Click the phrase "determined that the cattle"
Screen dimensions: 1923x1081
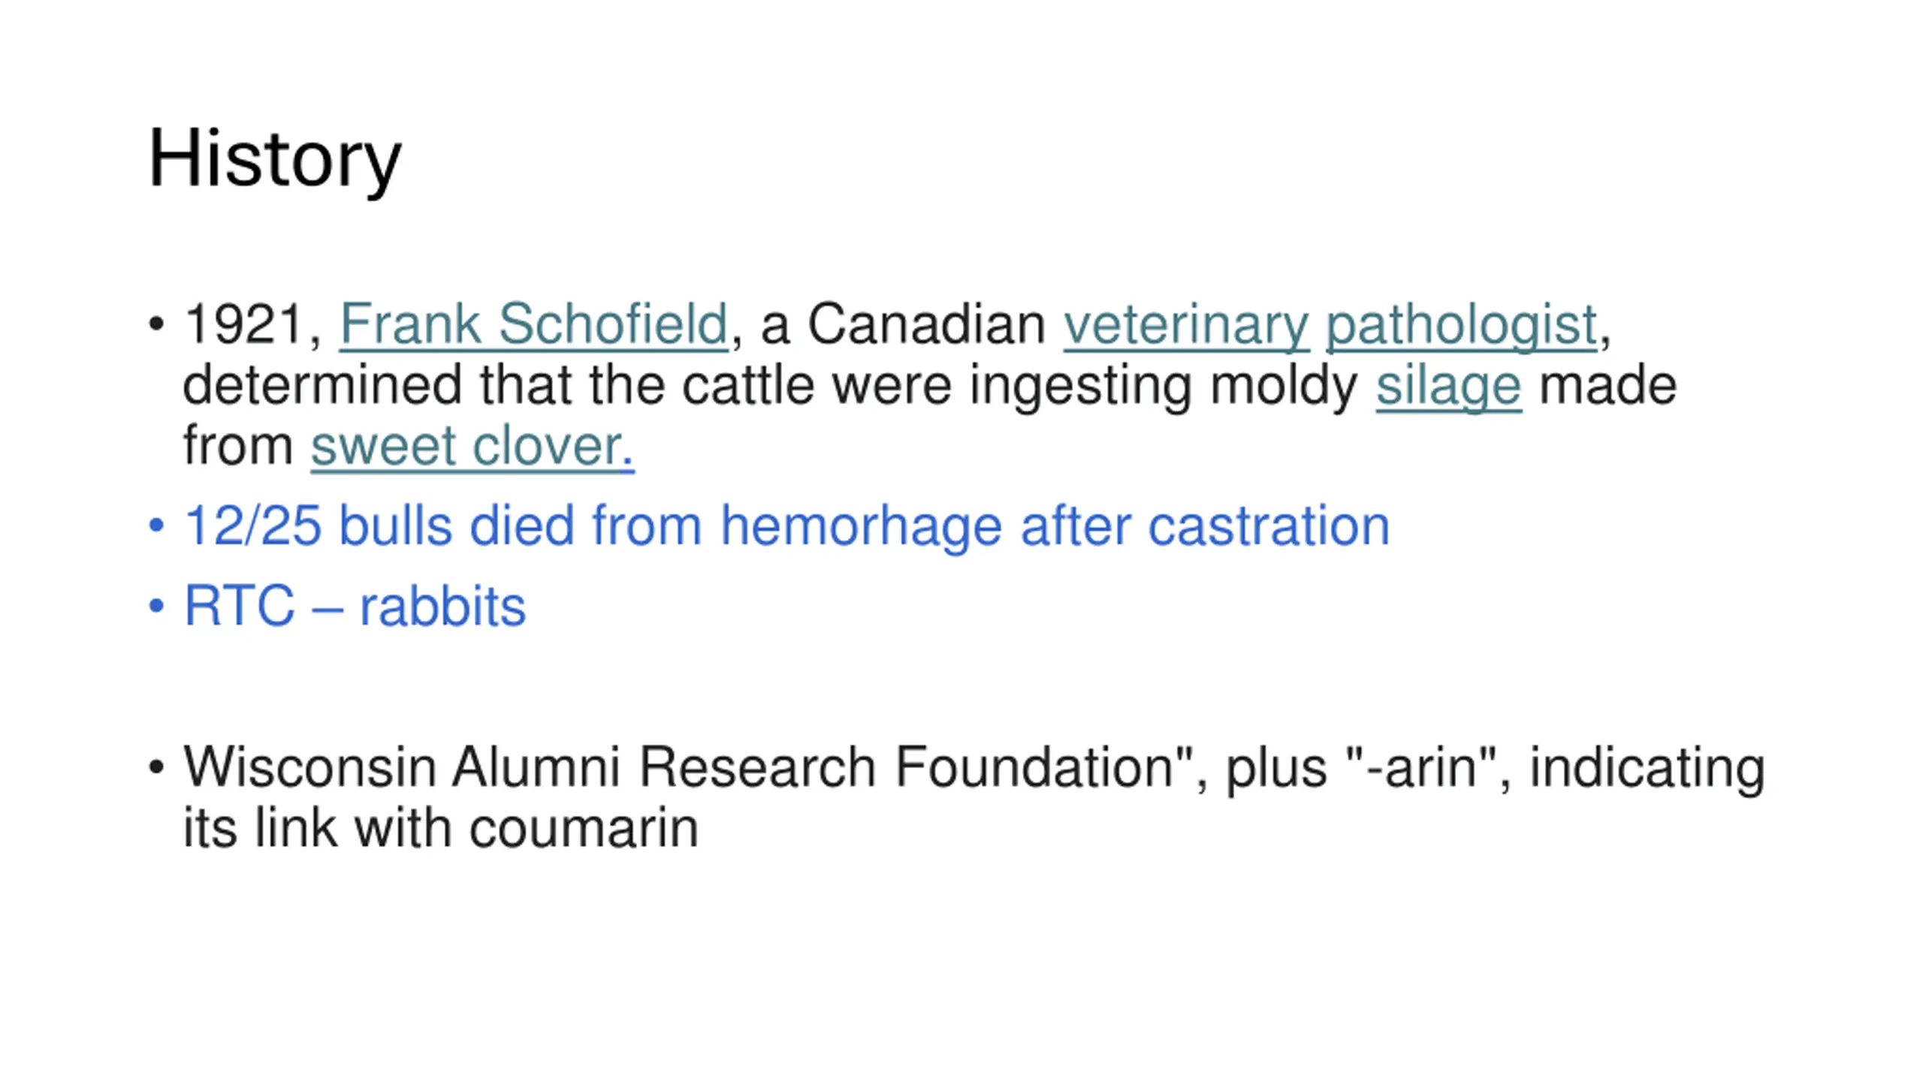pyautogui.click(x=499, y=386)
